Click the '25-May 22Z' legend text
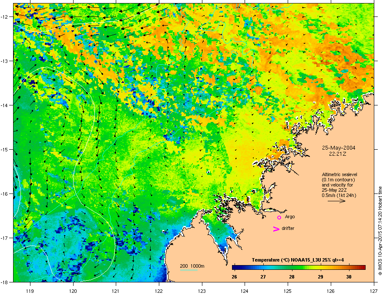Viewport: 383px width, 295px height. coord(334,190)
